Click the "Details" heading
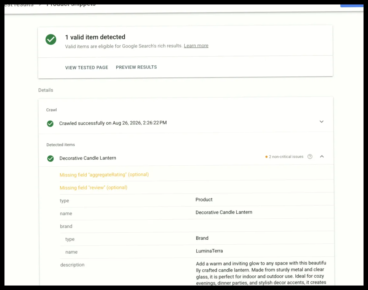 click(x=46, y=90)
